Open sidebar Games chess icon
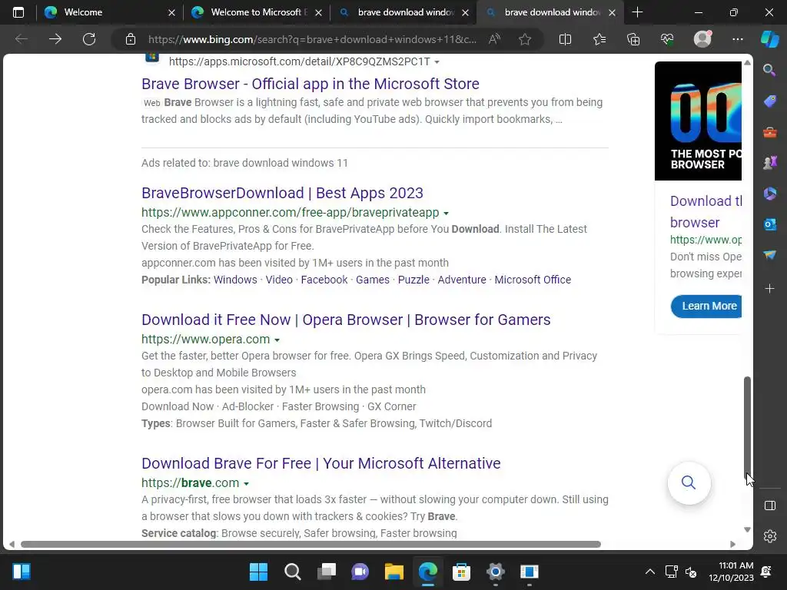This screenshot has height=590, width=787. pos(769,163)
